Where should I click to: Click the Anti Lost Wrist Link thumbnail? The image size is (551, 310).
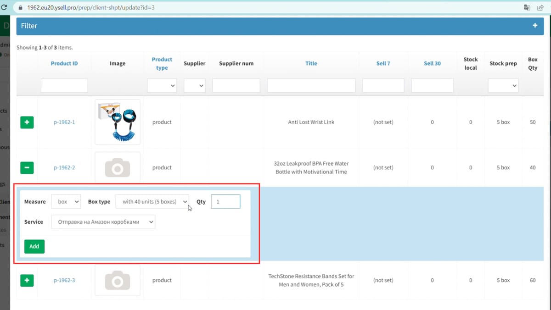(117, 122)
